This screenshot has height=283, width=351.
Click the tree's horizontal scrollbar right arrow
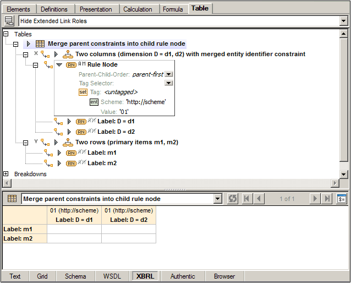(x=335, y=183)
